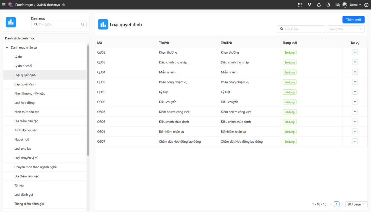
Task: Go to page 1 in pagination
Action: tap(336, 204)
